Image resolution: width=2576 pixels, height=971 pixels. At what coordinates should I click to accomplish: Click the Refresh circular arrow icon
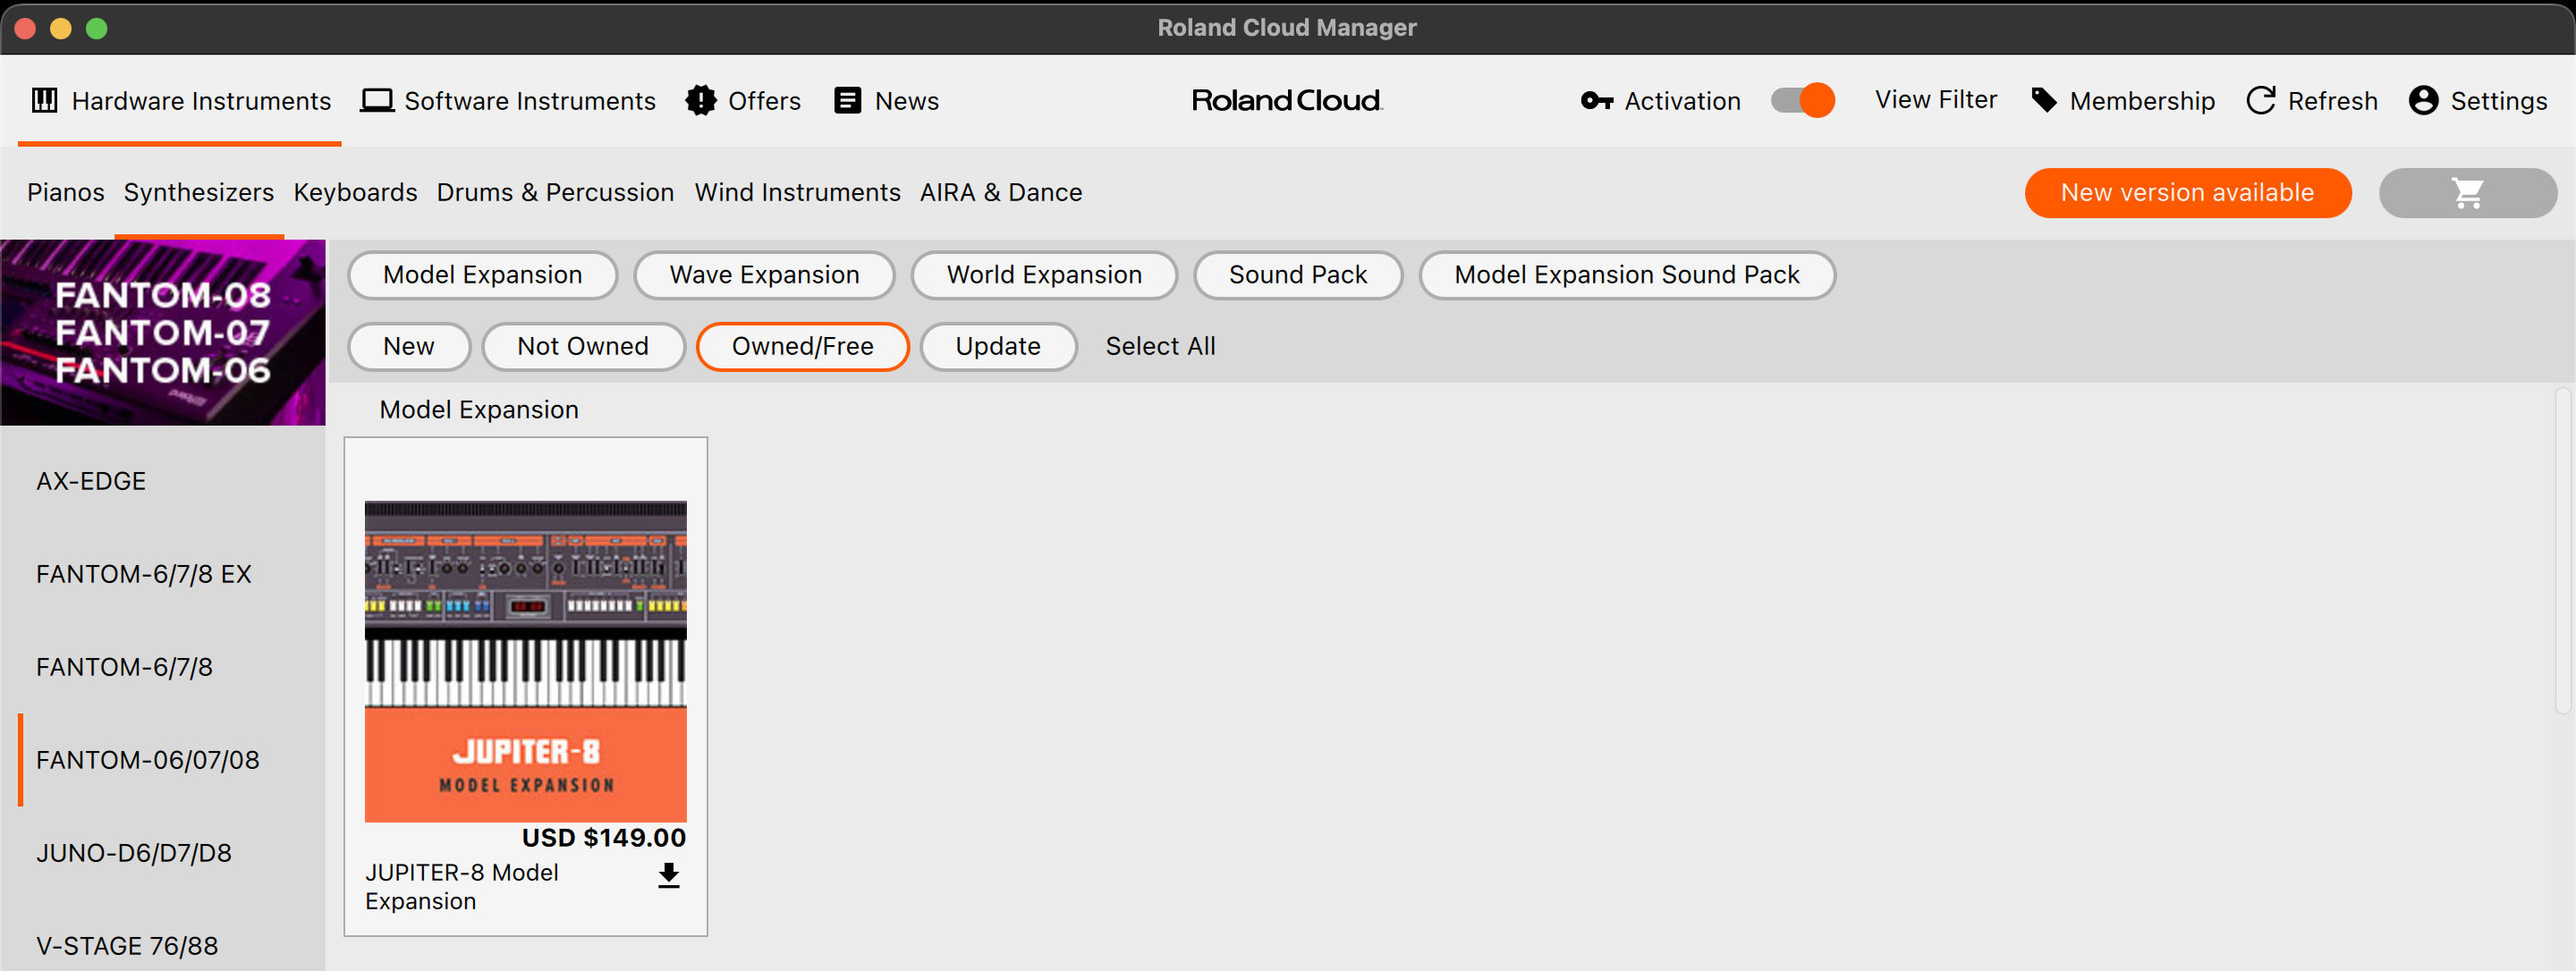click(x=2261, y=101)
